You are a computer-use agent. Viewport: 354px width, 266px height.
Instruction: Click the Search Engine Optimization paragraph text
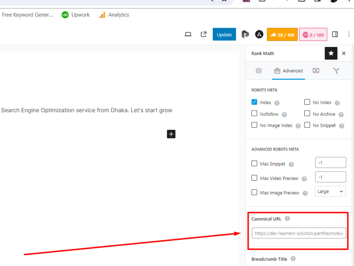pyautogui.click(x=87, y=110)
